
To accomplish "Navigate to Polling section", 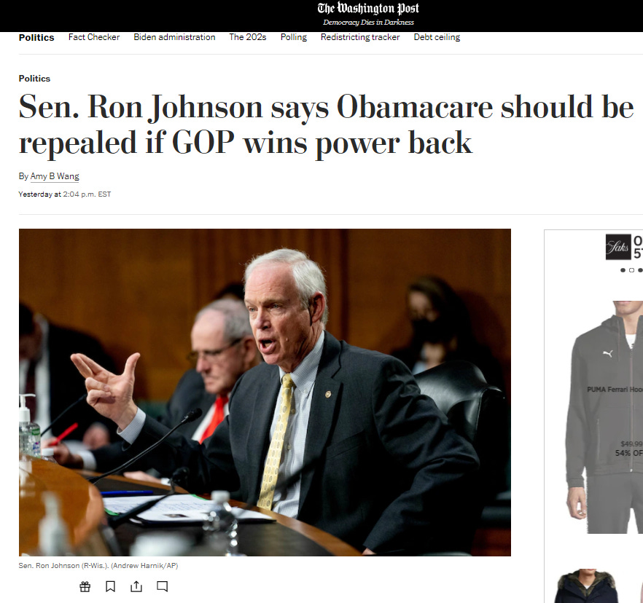I will tap(294, 37).
